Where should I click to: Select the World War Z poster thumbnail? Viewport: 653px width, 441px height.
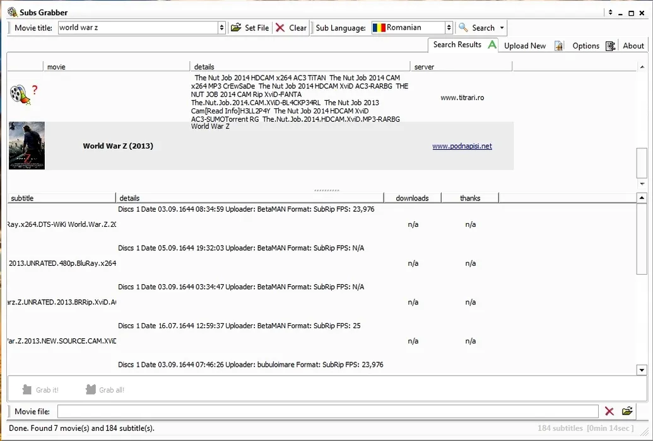click(x=26, y=146)
